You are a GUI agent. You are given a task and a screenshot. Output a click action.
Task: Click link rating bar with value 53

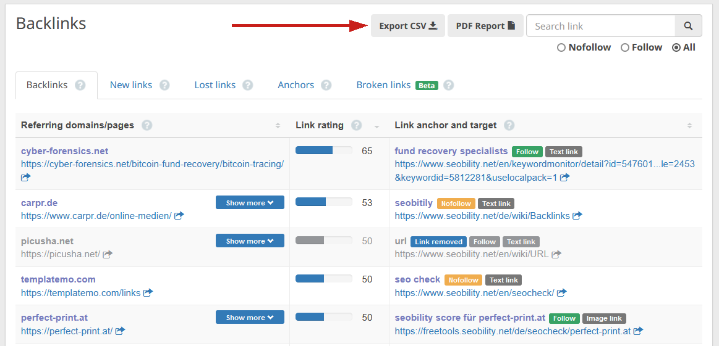coord(324,202)
